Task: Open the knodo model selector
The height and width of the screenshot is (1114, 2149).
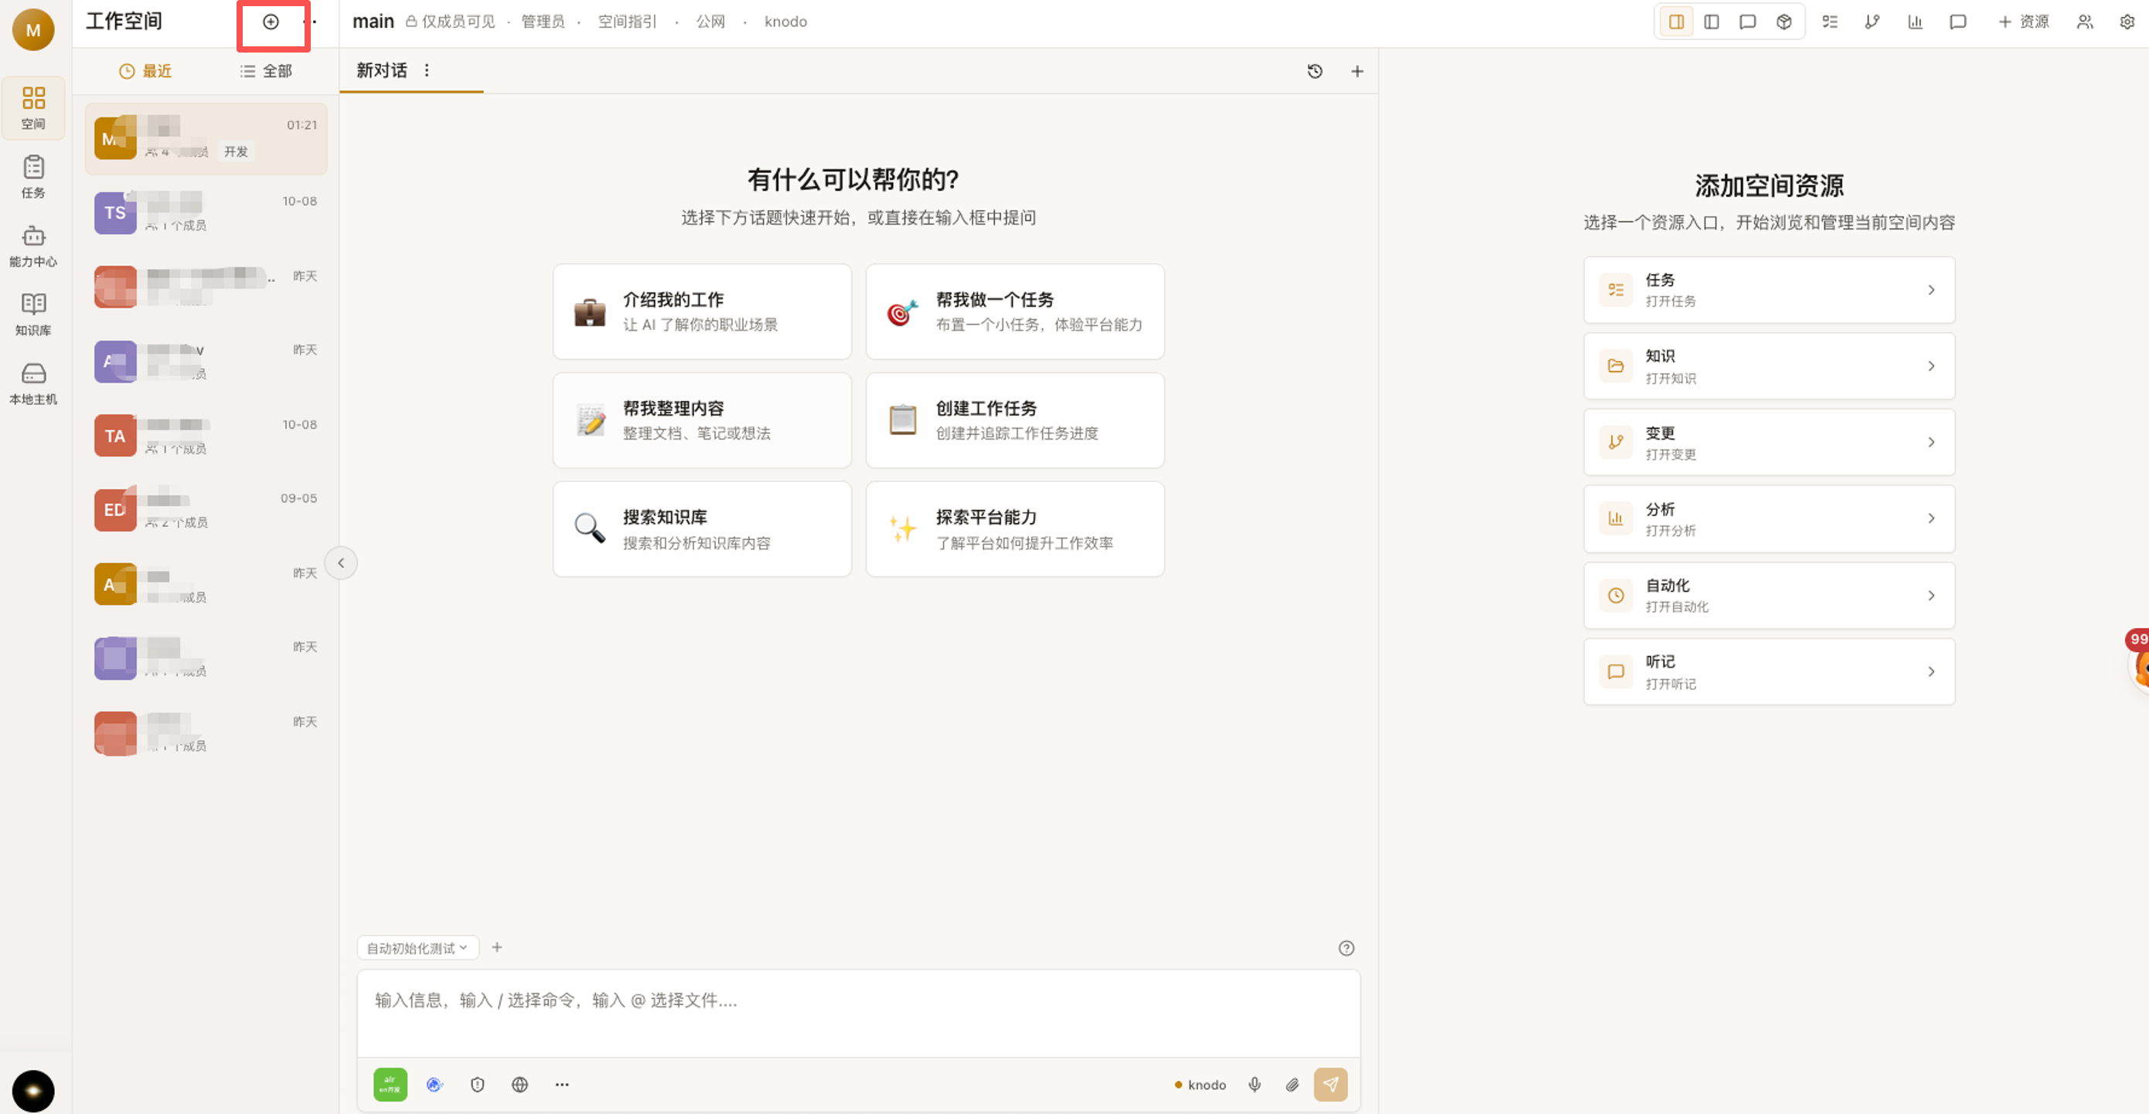Action: [1201, 1084]
